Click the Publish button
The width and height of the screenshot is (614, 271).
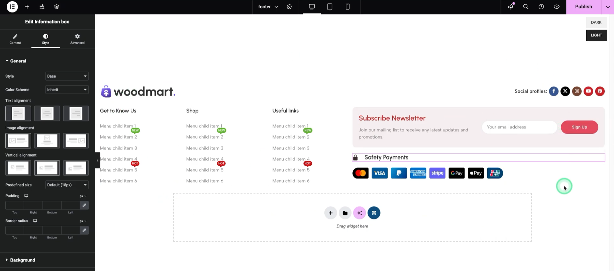[583, 7]
